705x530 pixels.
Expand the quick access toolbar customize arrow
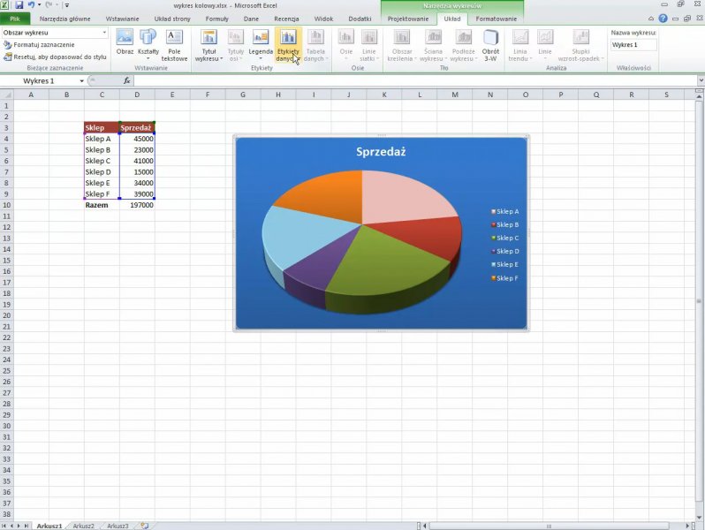pos(66,5)
